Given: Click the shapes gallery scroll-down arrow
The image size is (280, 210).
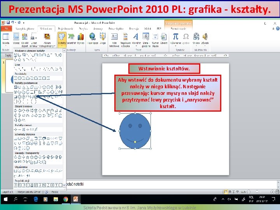Looking at the screenshot, I should tap(64, 185).
